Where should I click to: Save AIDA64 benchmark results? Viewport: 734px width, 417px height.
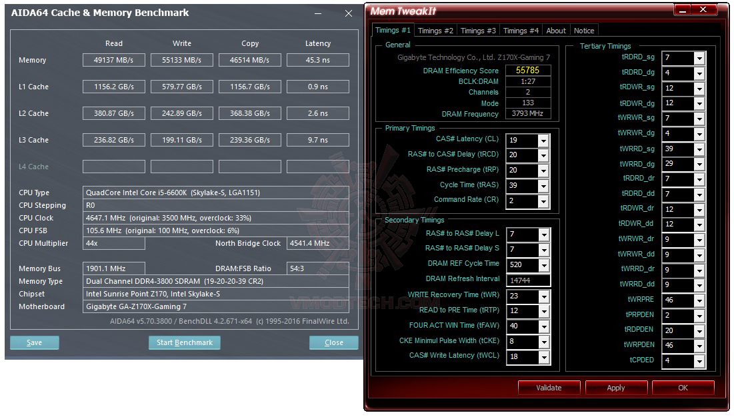tap(34, 342)
